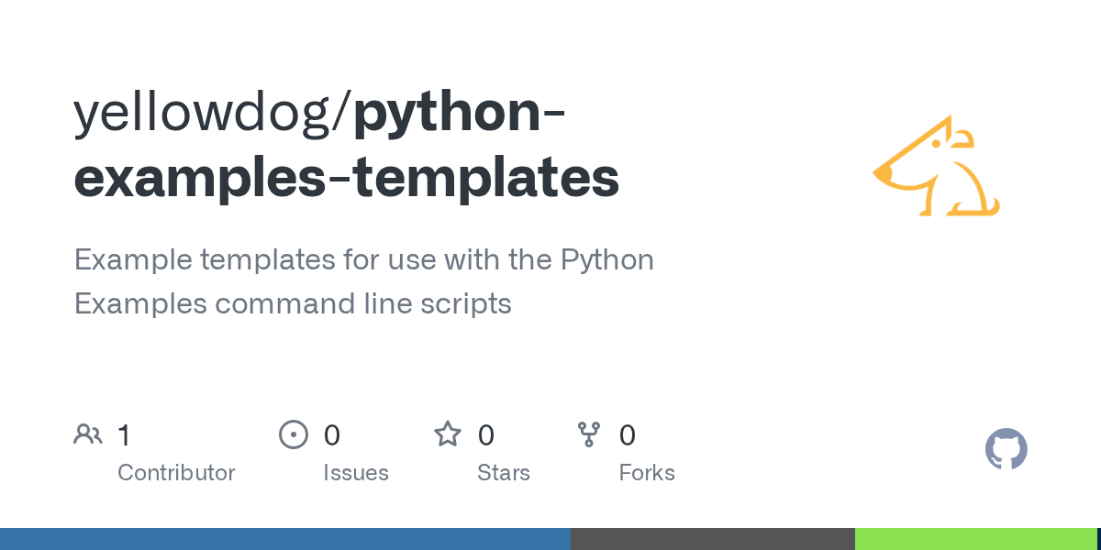
Task: Click the green language bar segment
Action: [x=974, y=539]
